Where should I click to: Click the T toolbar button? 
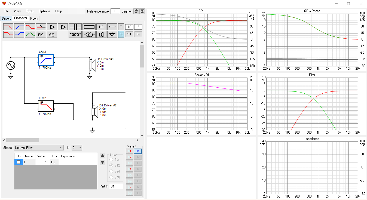click(121, 27)
